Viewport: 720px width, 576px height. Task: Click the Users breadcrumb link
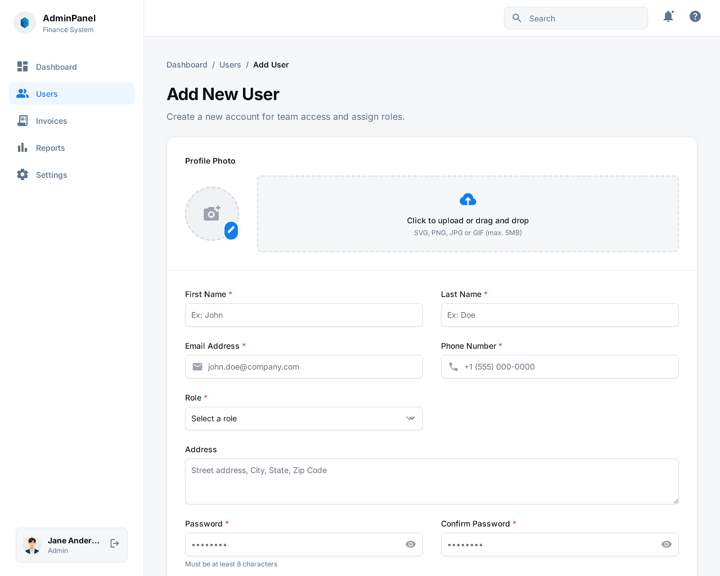click(230, 65)
